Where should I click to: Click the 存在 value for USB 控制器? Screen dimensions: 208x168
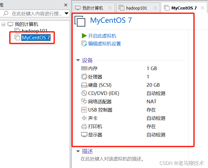pyautogui.click(x=151, y=110)
